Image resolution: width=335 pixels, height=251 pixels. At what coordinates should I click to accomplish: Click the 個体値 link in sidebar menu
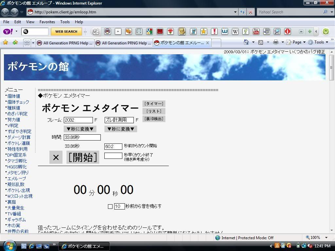click(14, 96)
